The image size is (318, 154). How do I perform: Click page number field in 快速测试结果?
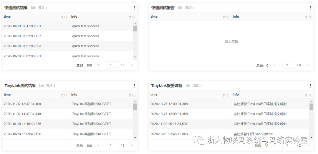[x=113, y=65]
